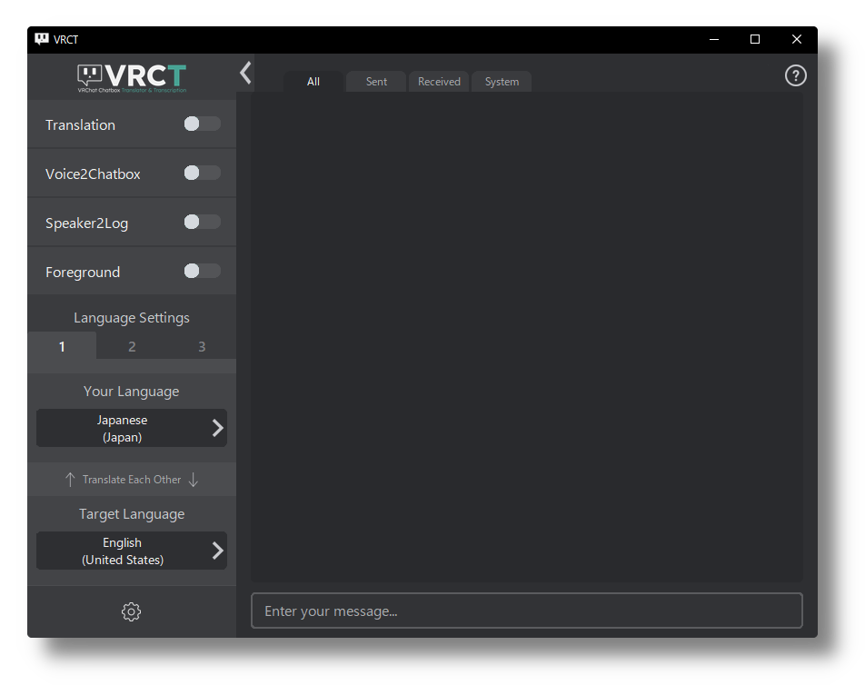Select the System log tab

(x=502, y=82)
